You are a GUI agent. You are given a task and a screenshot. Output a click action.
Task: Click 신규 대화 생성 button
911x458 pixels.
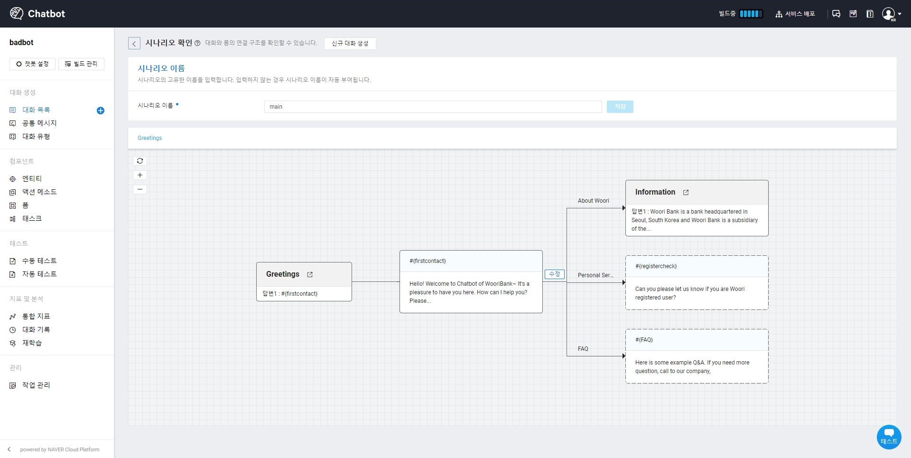[x=350, y=44]
